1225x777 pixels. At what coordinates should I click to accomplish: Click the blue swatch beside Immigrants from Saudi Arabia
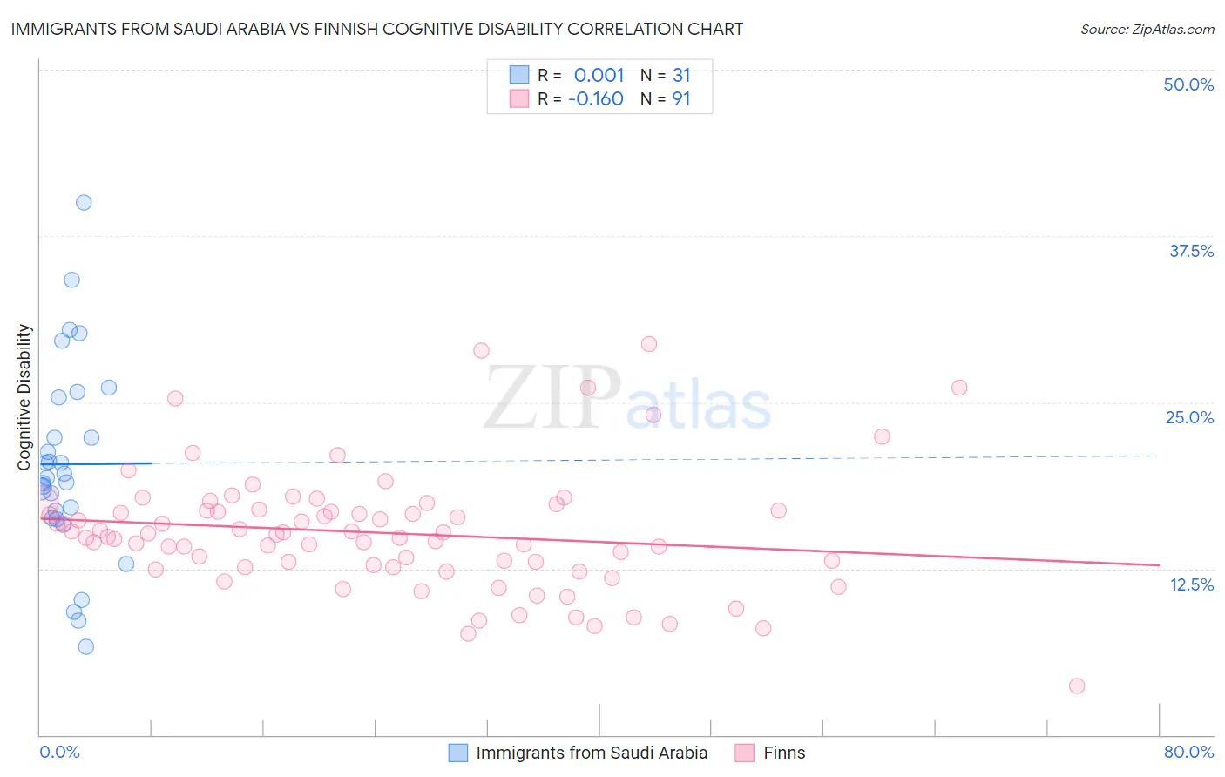coord(458,753)
